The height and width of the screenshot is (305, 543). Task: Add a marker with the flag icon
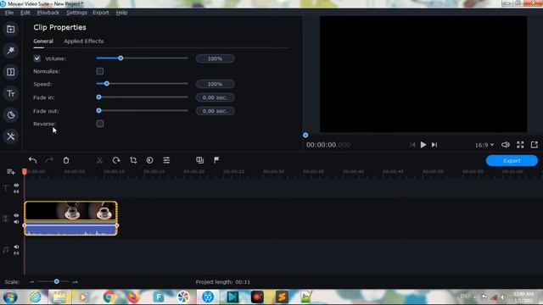[216, 160]
